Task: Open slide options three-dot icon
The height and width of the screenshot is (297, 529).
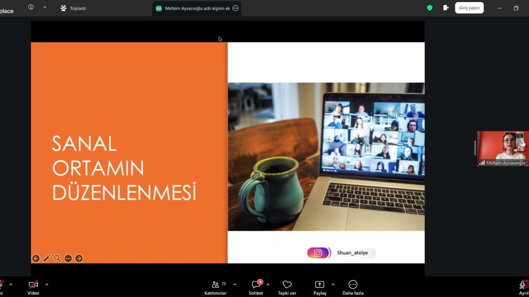Action: click(68, 259)
